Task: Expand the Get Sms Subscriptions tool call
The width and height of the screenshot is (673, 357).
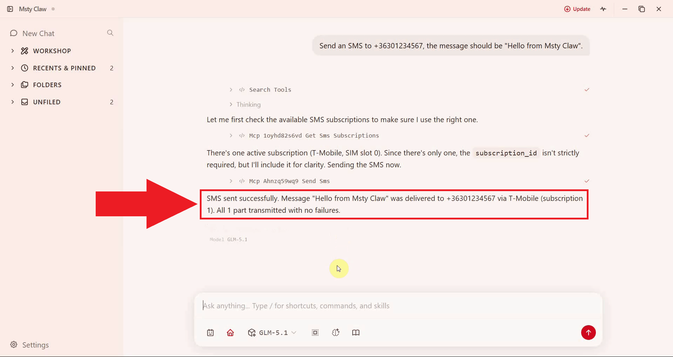Action: click(231, 135)
